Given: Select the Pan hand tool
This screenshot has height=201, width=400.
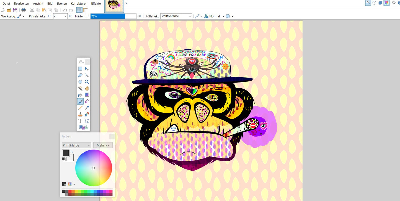Looking at the screenshot, I should click(87, 88).
